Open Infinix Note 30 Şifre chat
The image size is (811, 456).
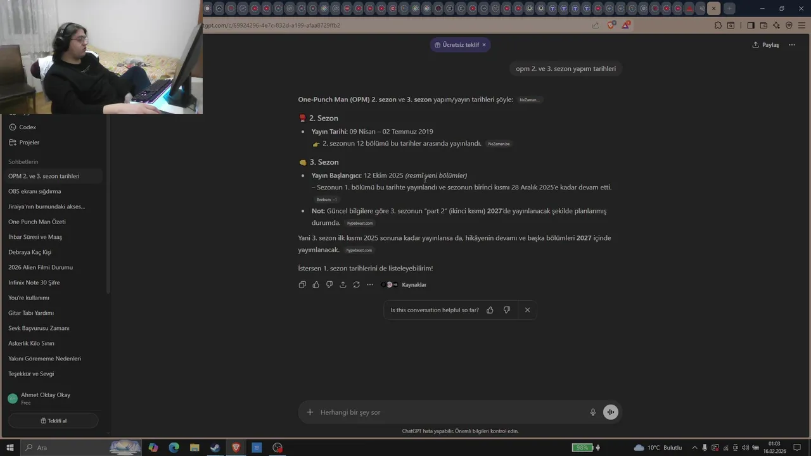point(53,282)
